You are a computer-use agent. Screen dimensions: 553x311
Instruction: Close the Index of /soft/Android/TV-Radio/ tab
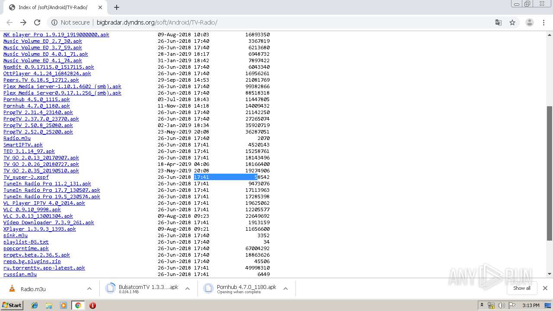[x=100, y=7]
